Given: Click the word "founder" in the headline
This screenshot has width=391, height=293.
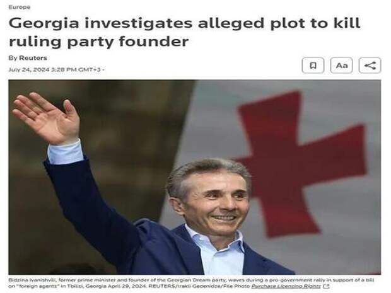Looking at the screenshot, I should [x=153, y=42].
